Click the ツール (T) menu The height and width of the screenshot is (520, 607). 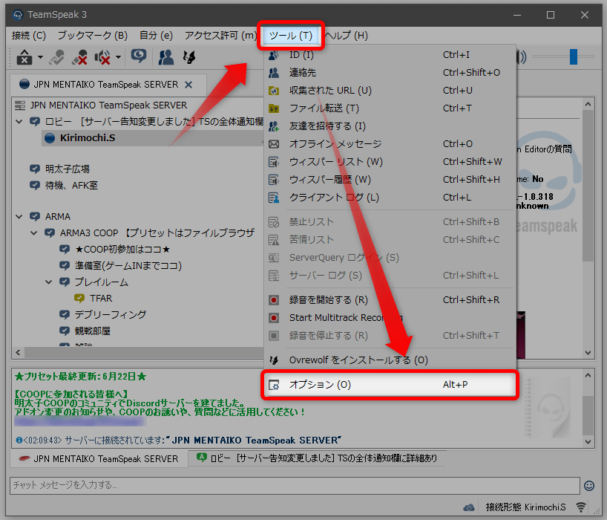tap(290, 36)
